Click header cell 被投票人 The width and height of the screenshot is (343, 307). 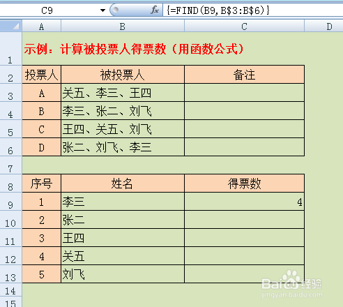[x=123, y=75]
